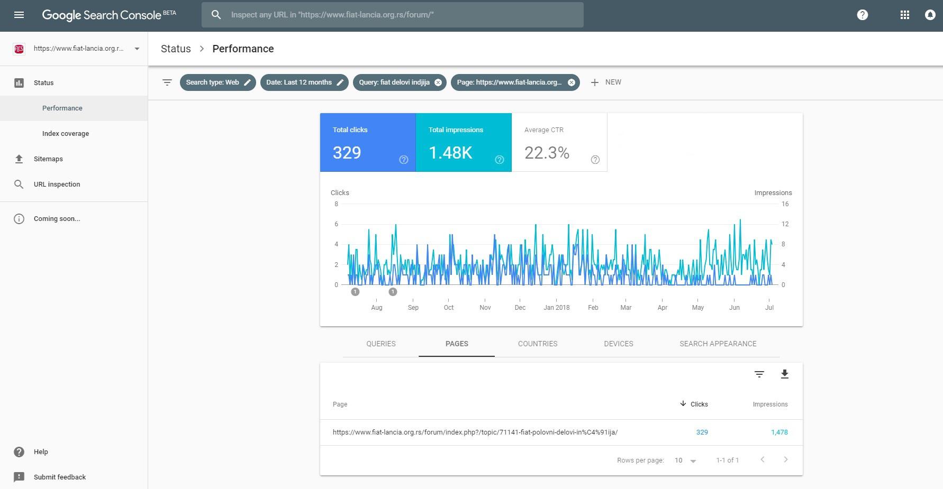Click the Help question mark icon in sidebar
This screenshot has width=943, height=489.
(19, 452)
